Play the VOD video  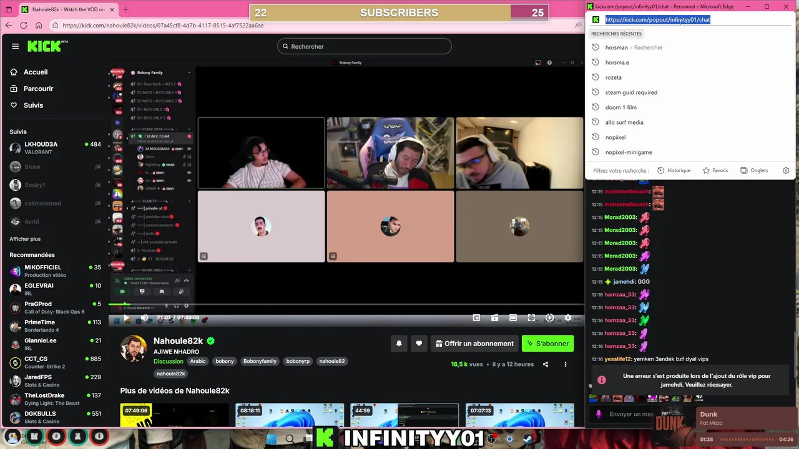click(x=126, y=318)
